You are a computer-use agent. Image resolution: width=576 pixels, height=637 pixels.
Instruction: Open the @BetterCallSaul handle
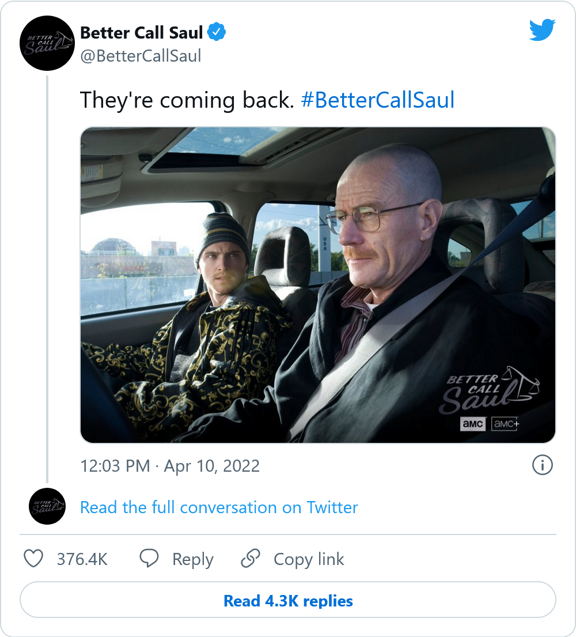tap(141, 56)
